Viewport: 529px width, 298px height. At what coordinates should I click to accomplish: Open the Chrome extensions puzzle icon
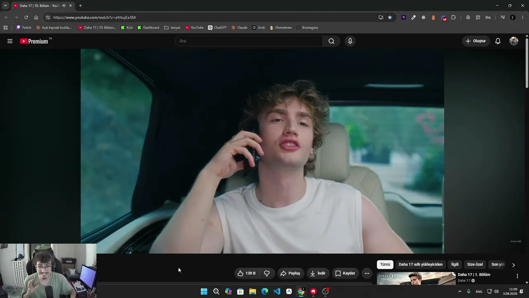coord(453,17)
